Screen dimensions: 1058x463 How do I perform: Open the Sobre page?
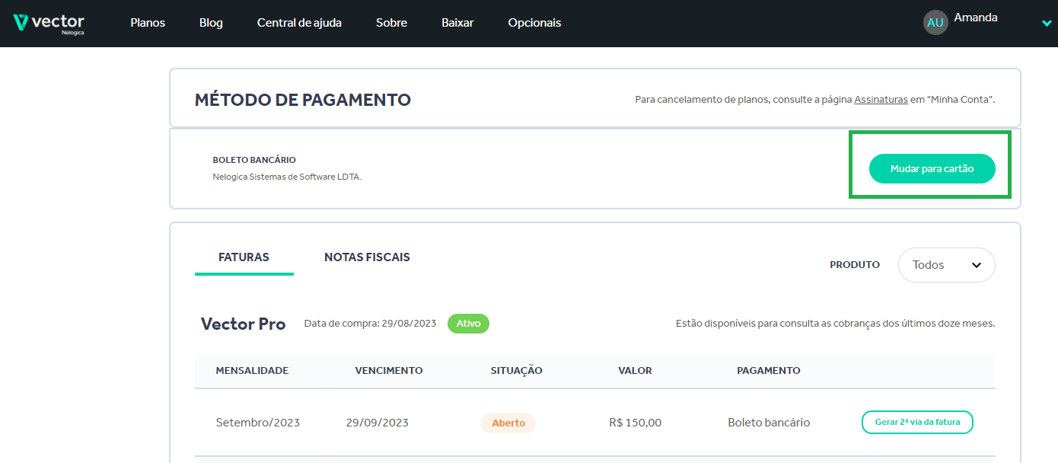(x=391, y=23)
